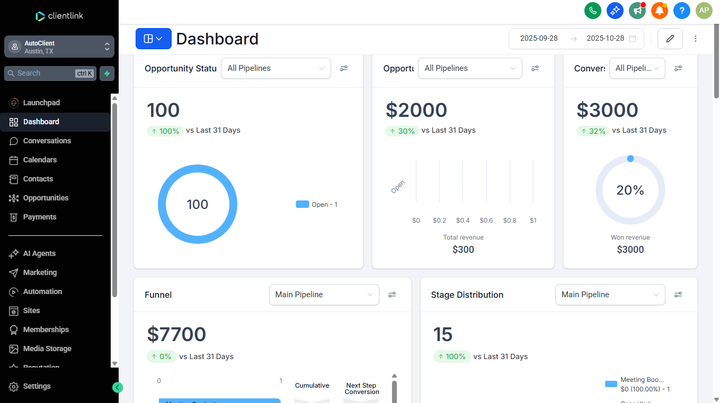Open Funnel widget filter settings icon
Image resolution: width=720 pixels, height=403 pixels.
tap(392, 295)
